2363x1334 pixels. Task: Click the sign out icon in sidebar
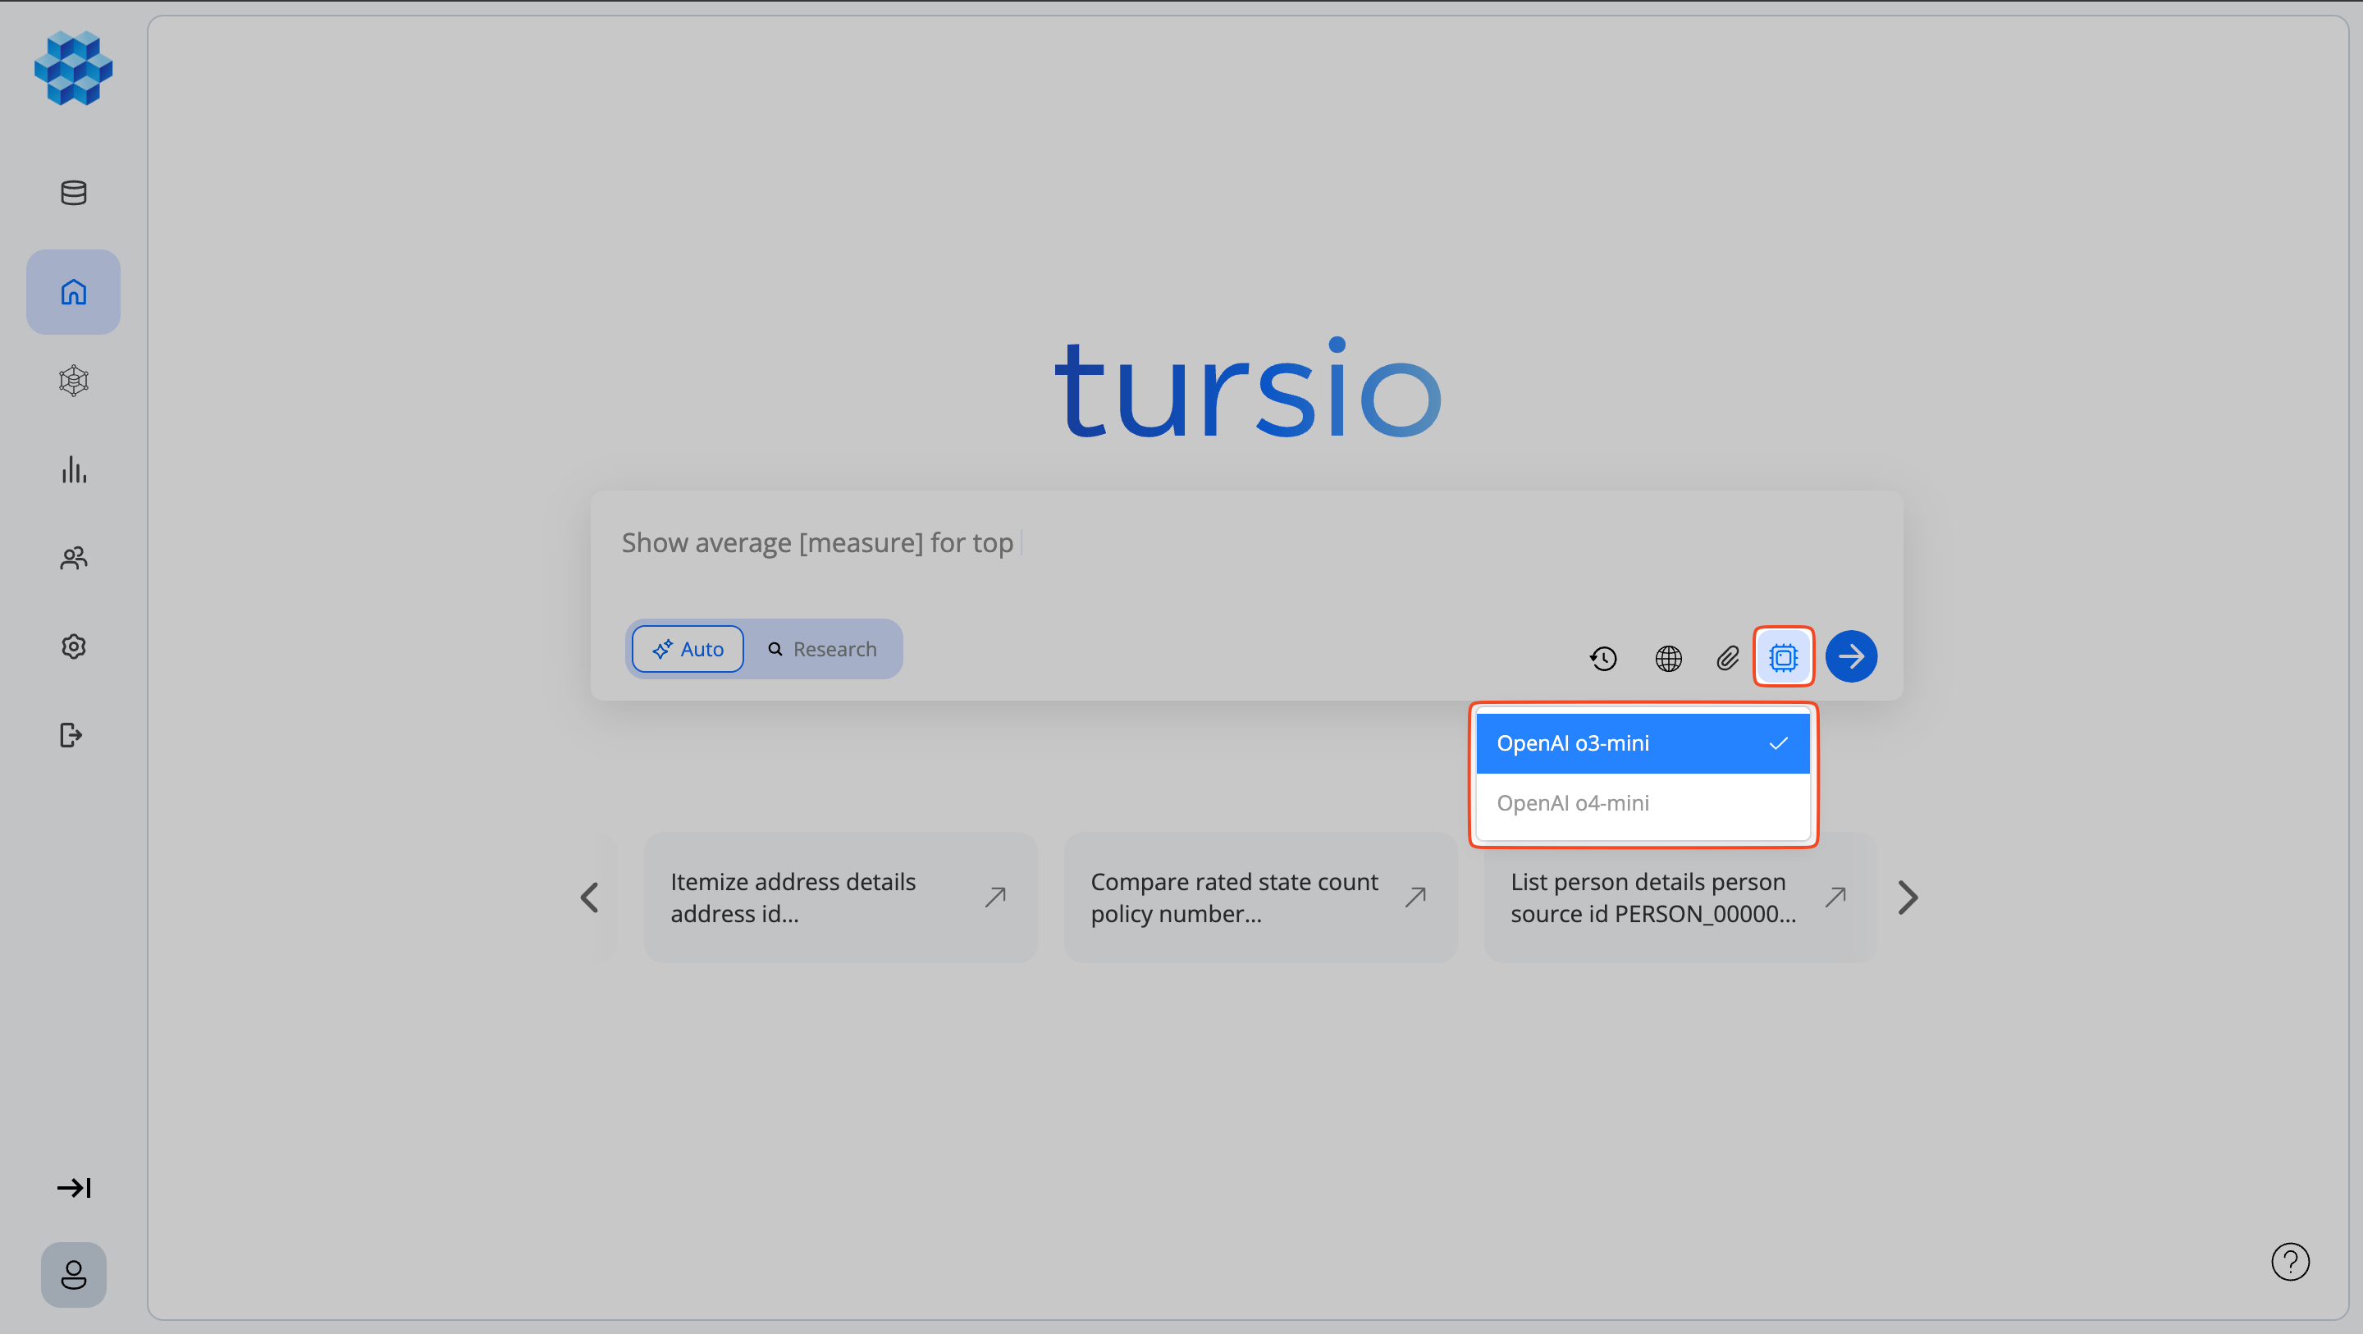(x=72, y=735)
